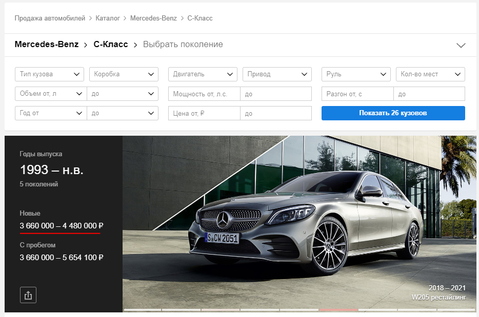479x317 pixels.
Task: Click the '2018 – 2021' years caption
Action: [x=447, y=288]
